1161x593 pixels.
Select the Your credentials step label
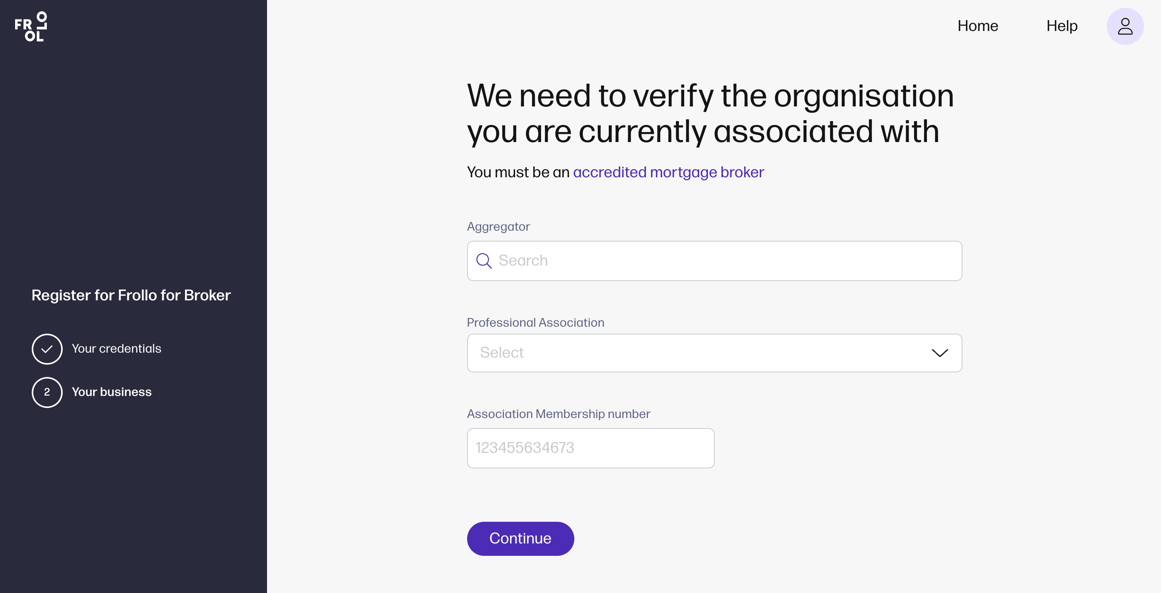(116, 349)
